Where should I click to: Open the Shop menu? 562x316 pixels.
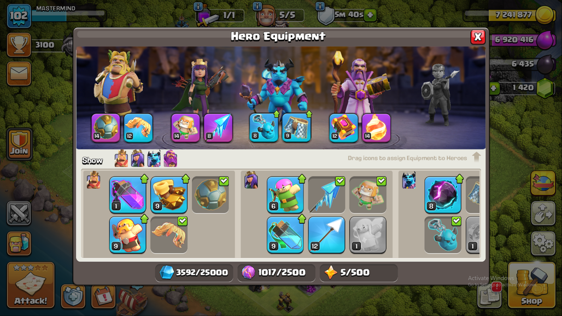point(531,285)
